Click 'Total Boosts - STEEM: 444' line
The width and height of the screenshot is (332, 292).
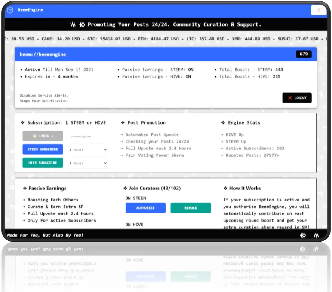click(x=251, y=70)
